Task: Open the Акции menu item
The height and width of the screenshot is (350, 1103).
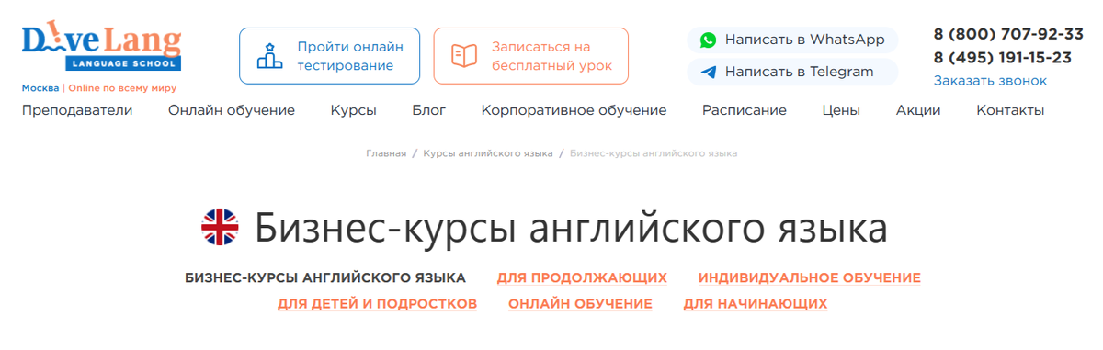Action: (918, 110)
